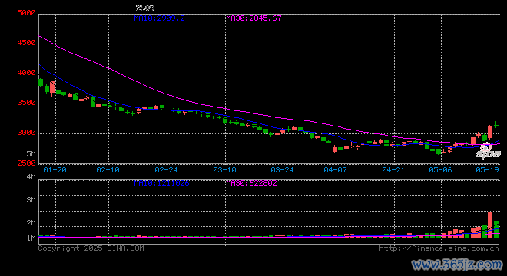
Task: Select the 05-19 date marker
Action: pyautogui.click(x=487, y=169)
